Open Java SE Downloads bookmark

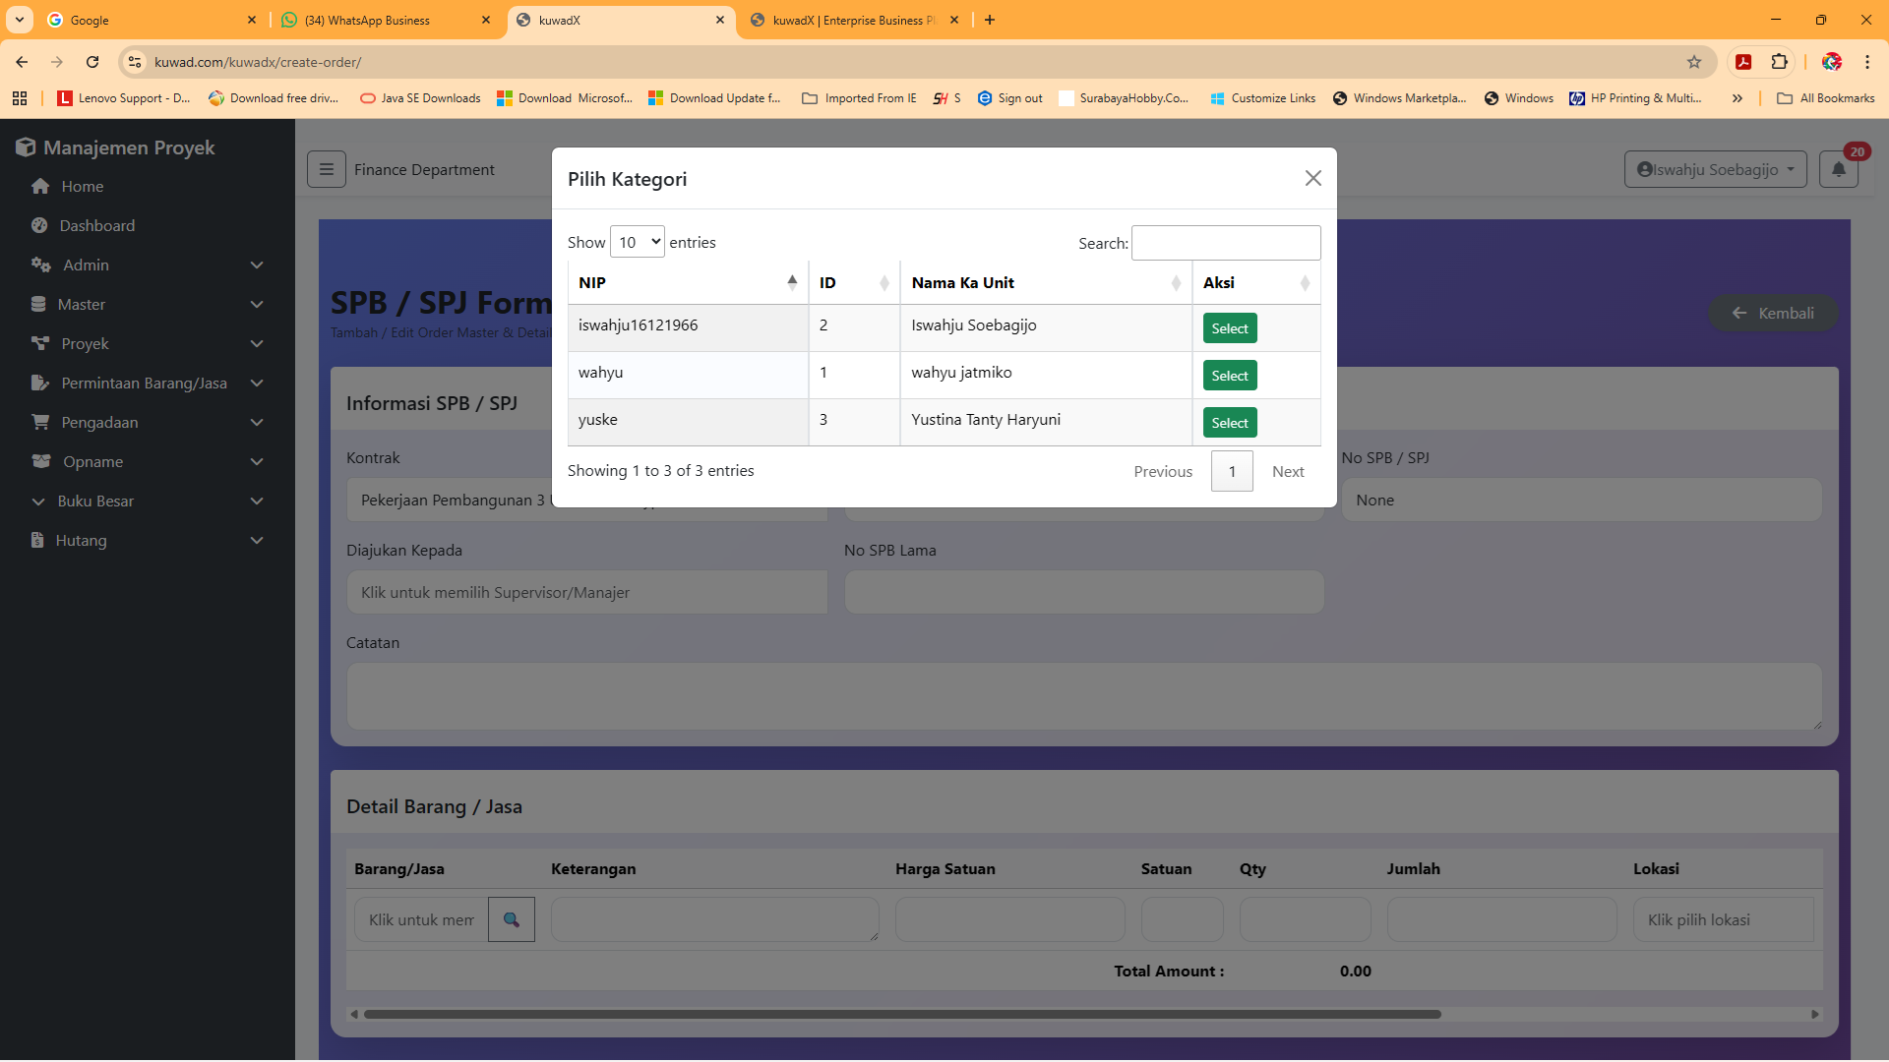pos(420,98)
